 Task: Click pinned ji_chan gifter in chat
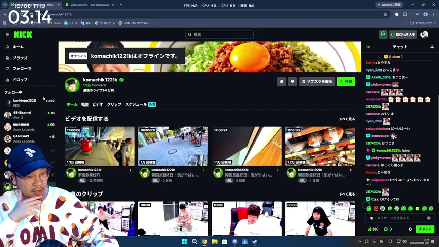tap(394, 56)
